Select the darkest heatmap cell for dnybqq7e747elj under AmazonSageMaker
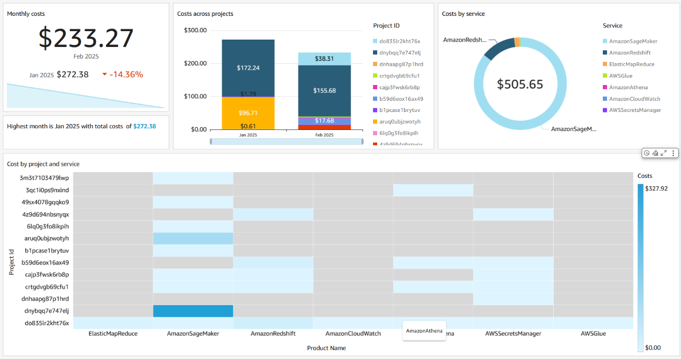Image resolution: width=681 pixels, height=359 pixels. click(x=193, y=310)
